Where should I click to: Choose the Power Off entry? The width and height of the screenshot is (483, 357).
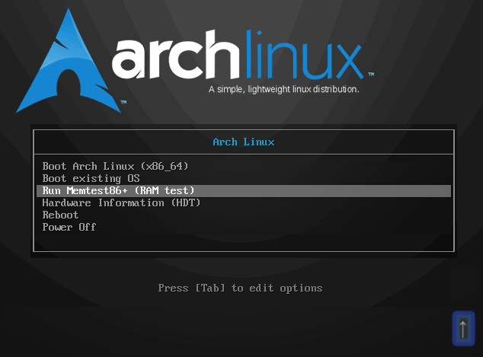click(x=243, y=227)
